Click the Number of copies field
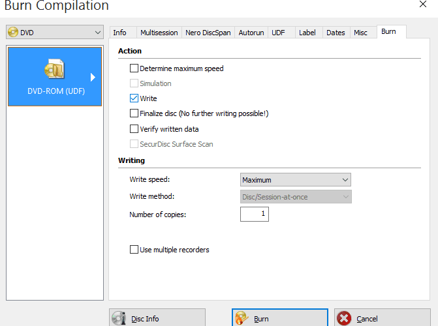This screenshot has width=438, height=326. click(255, 214)
